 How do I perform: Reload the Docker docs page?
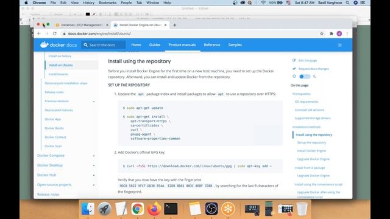point(55,33)
